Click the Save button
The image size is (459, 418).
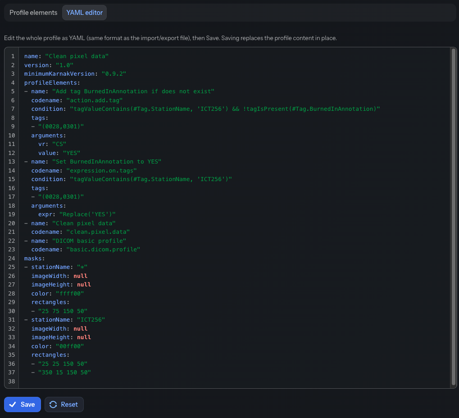pos(23,404)
